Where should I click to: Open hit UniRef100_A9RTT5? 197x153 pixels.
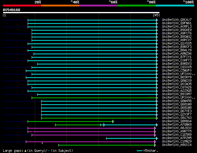coord(177,131)
